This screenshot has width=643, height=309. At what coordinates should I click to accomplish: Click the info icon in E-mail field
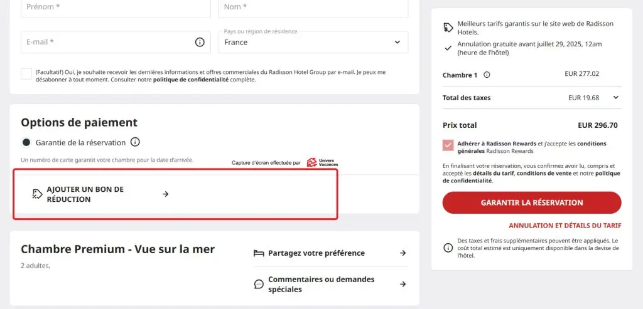coord(200,42)
